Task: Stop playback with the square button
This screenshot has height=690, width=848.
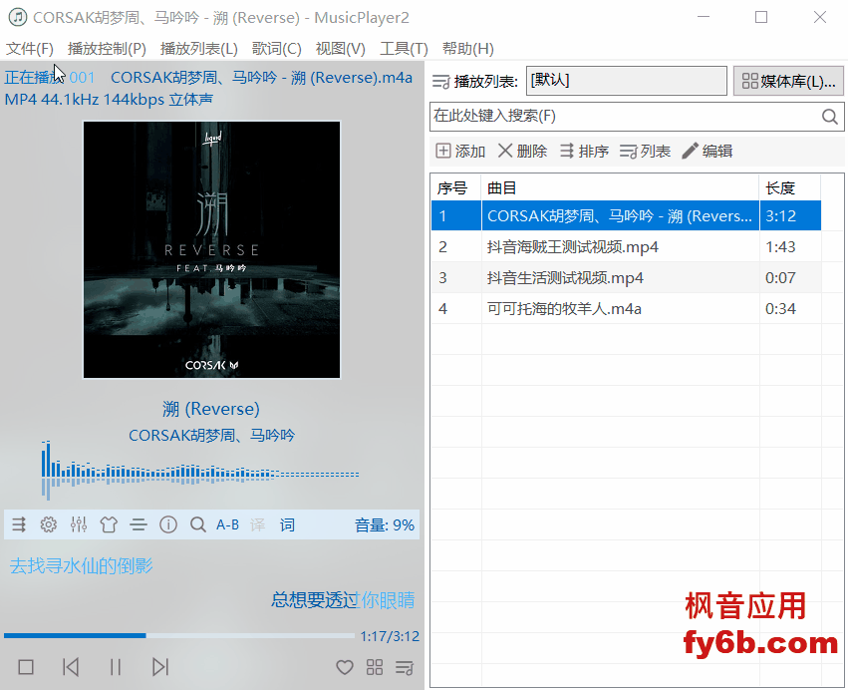Action: 26,667
